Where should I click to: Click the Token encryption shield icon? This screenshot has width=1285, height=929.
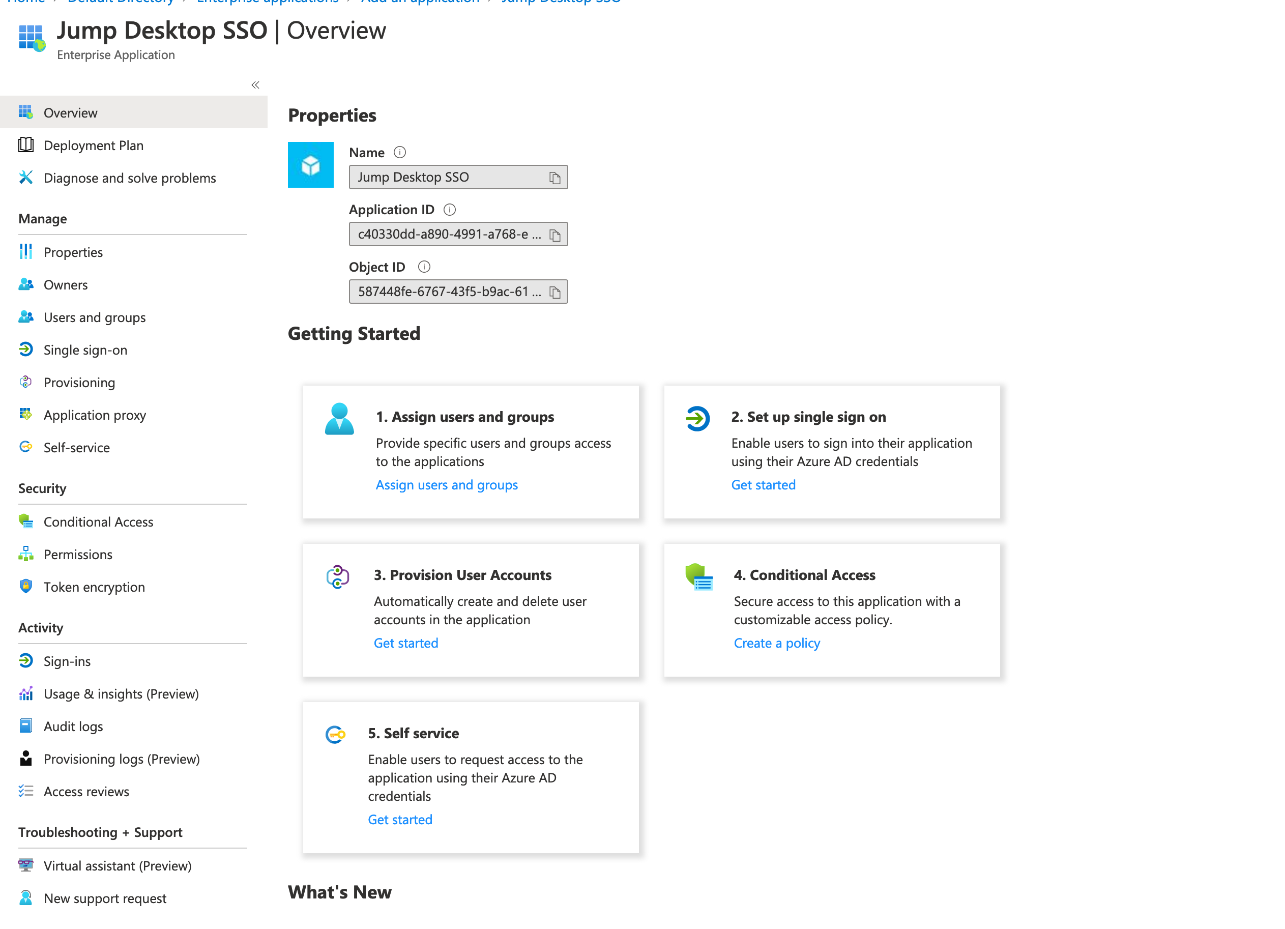[x=25, y=587]
